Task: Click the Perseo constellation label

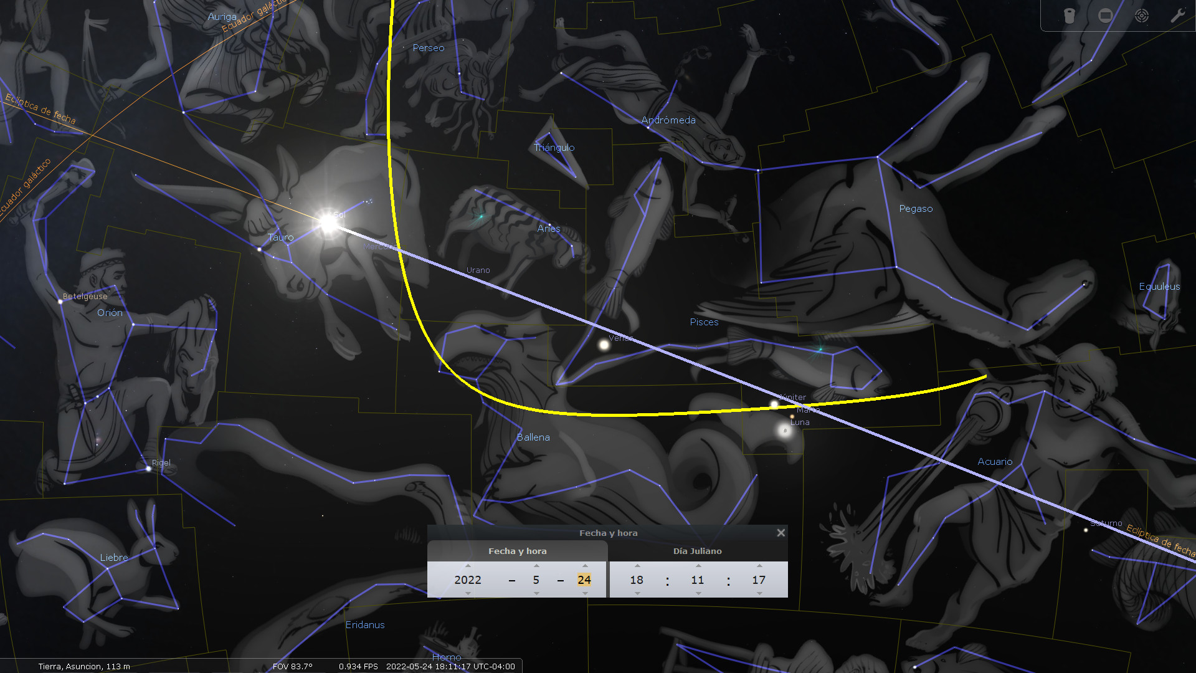Action: pos(429,47)
